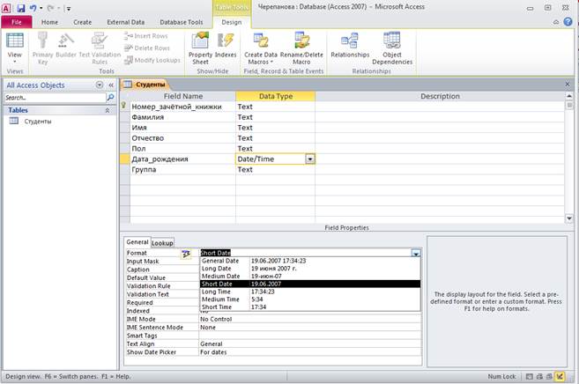Toggle the Property Sheet pane
Viewport: 579px width, 384px height.
click(x=200, y=48)
